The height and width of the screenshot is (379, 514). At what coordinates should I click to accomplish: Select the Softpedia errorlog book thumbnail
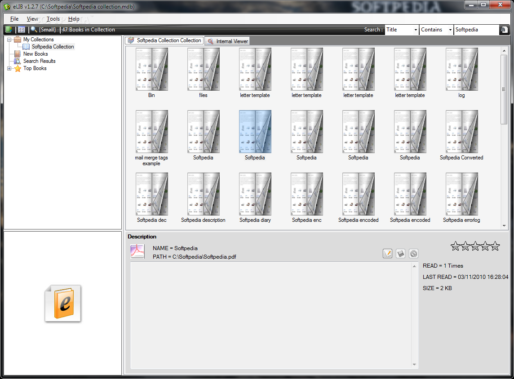click(x=461, y=198)
